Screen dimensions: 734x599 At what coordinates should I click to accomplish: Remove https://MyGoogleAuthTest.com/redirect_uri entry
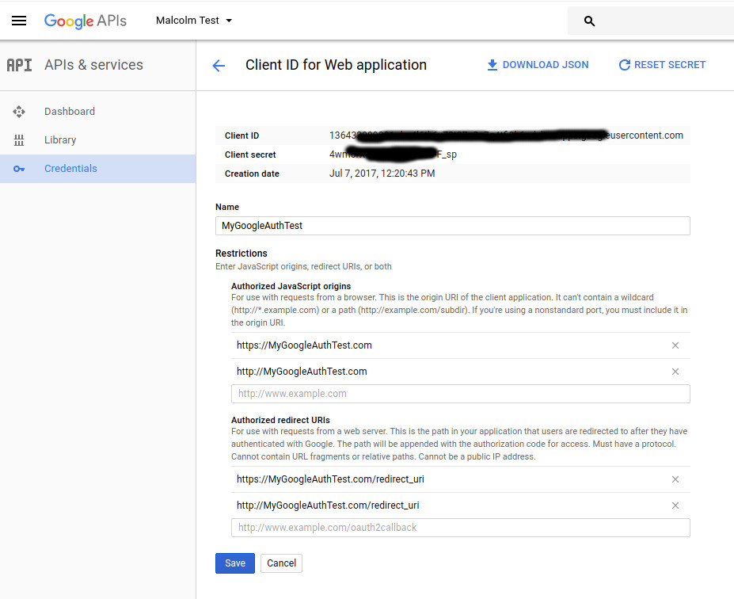click(675, 479)
